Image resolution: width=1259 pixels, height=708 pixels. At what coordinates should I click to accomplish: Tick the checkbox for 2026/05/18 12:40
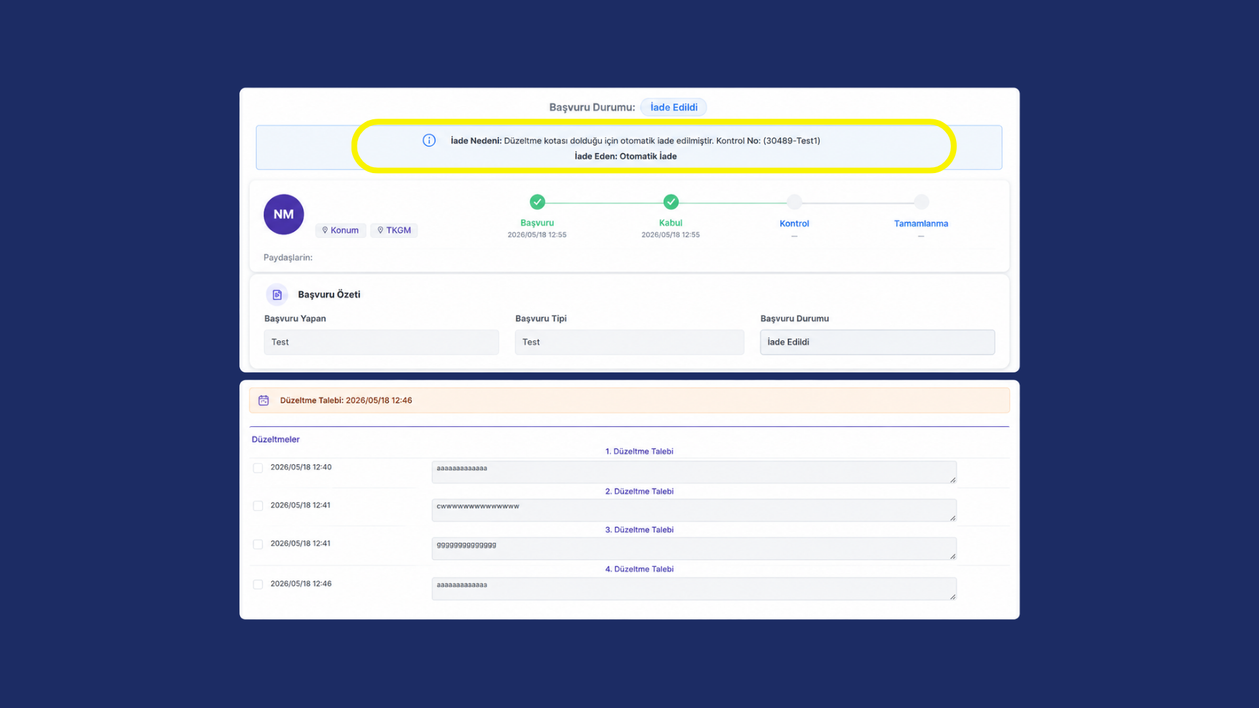pos(258,468)
